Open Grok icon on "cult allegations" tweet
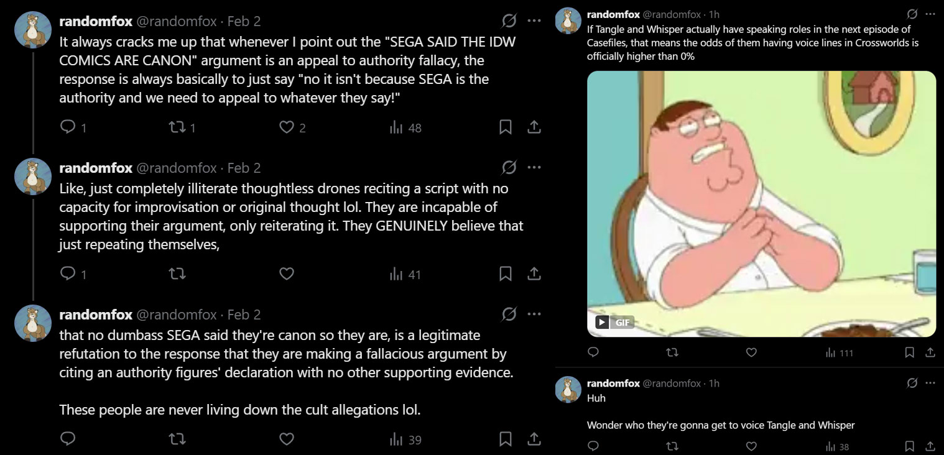 509,314
